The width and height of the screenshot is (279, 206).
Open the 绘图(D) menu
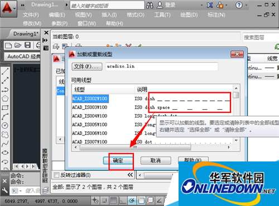pyautogui.click(x=189, y=15)
